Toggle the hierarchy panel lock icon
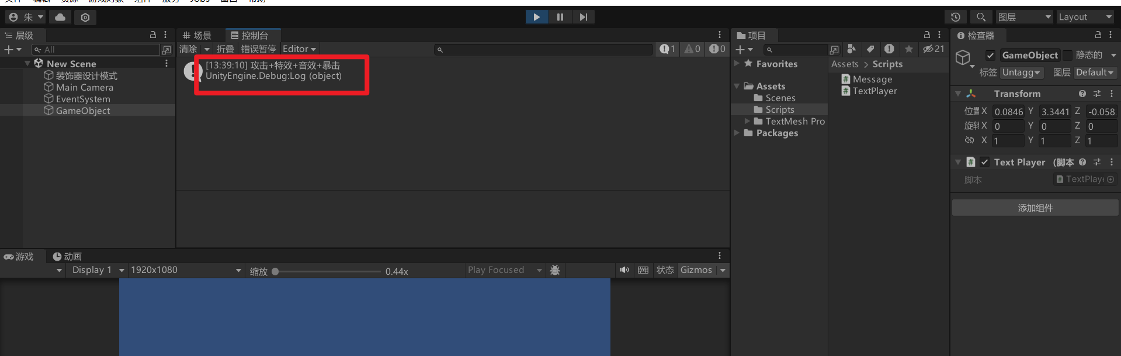 [153, 35]
